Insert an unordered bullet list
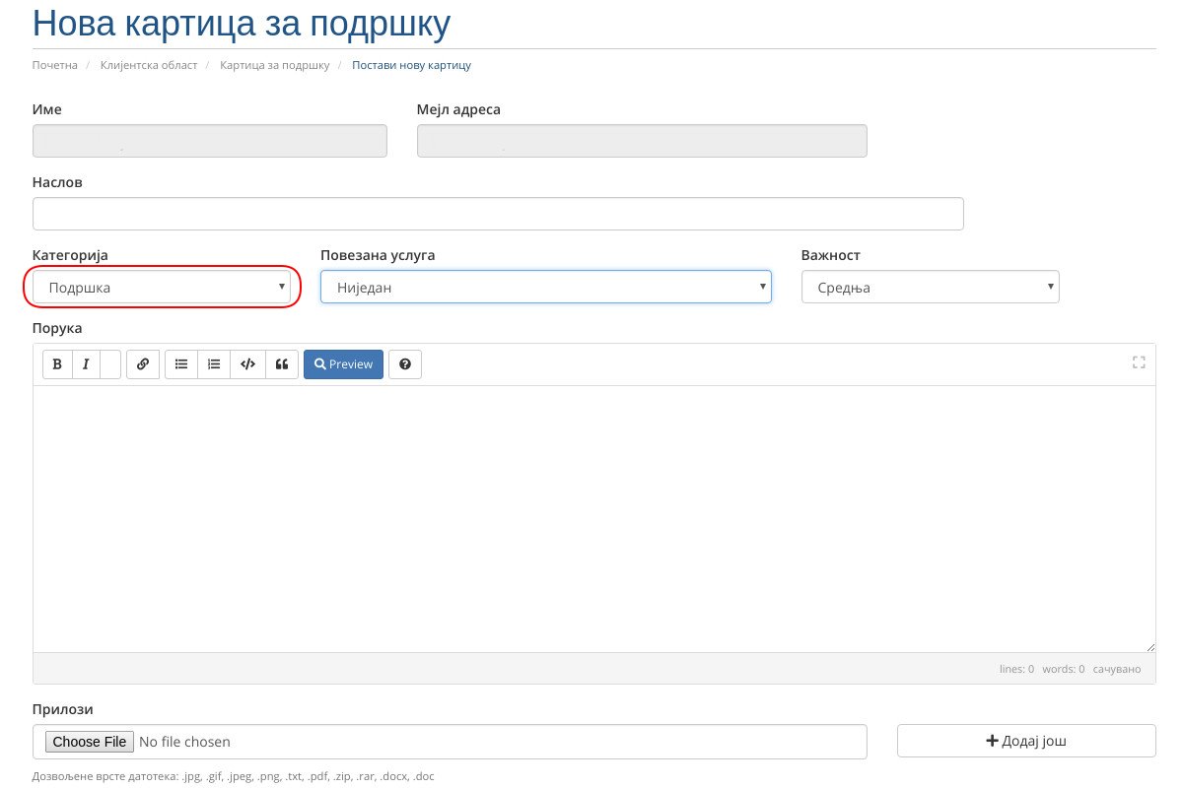This screenshot has height=788, width=1183. tap(181, 364)
